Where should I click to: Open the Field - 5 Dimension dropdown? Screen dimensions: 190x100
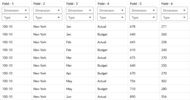point(143,11)
